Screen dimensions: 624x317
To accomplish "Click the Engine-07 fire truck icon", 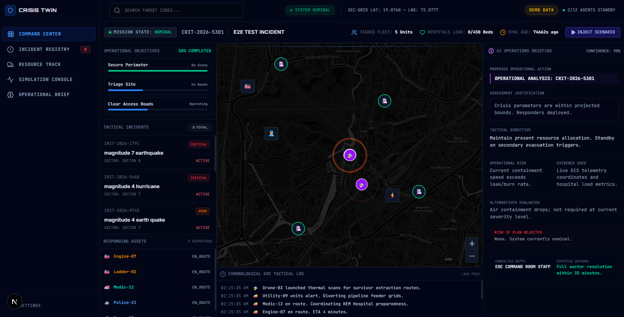I will point(107,257).
